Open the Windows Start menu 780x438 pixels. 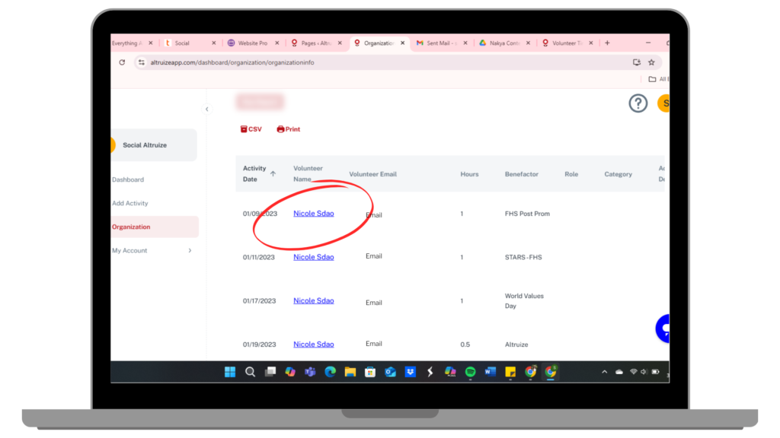(230, 372)
